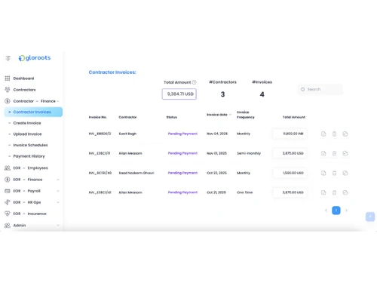Viewport: 377px width, 283px height.
Task: Click the 1,500.00 USD amount cell
Action: [x=290, y=173]
